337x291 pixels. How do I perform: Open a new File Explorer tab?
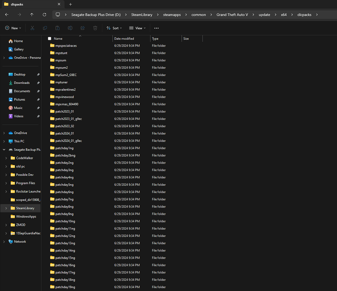70,4
